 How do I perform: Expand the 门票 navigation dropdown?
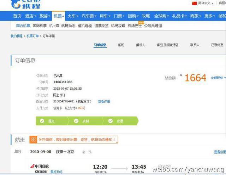(119, 16)
